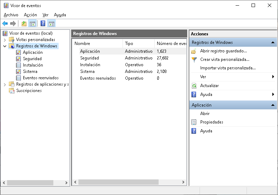278x195 pixels.
Task: Click the Propiedades action label
Action: [212, 122]
